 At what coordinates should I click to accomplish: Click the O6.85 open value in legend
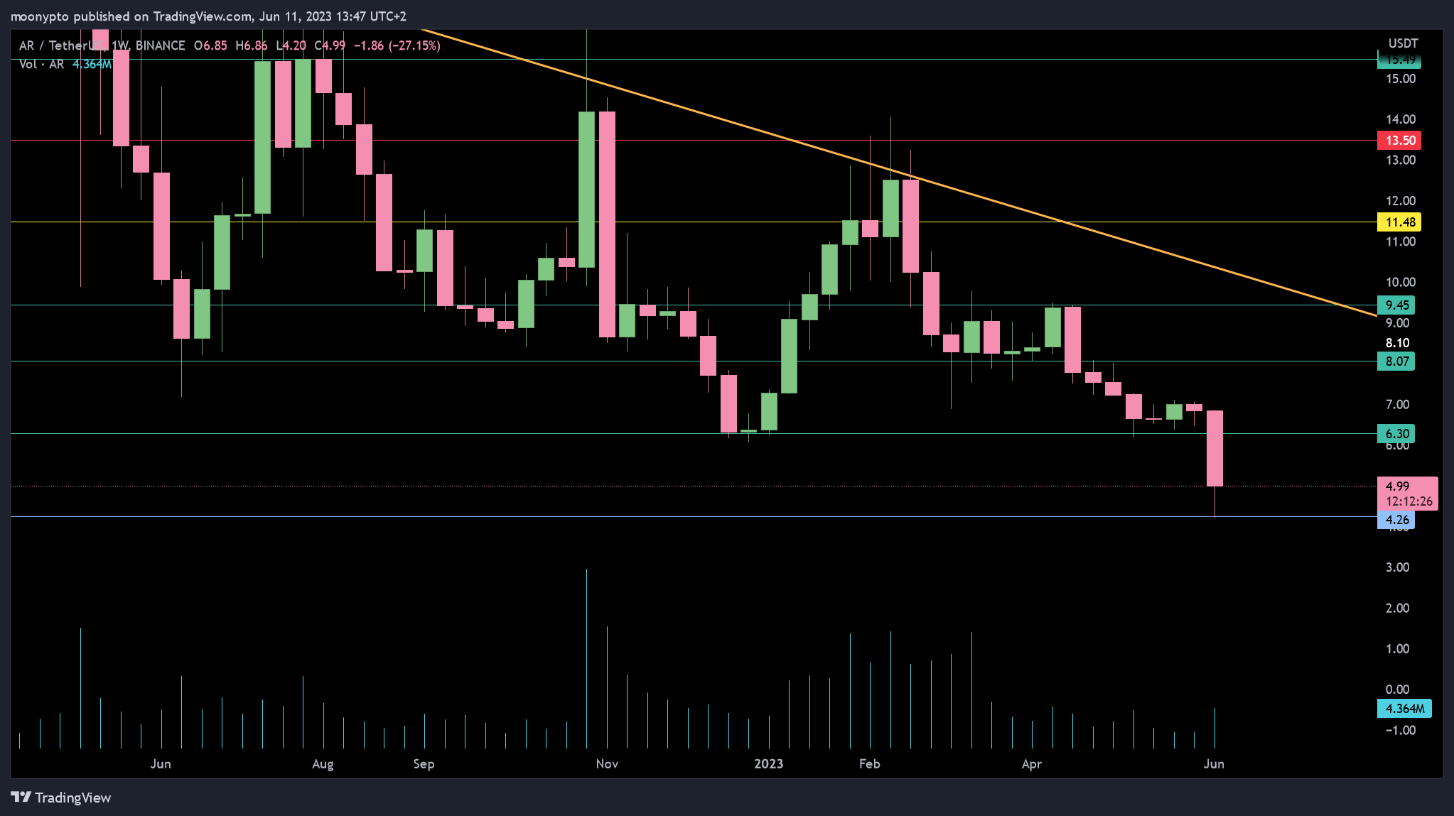pos(210,45)
